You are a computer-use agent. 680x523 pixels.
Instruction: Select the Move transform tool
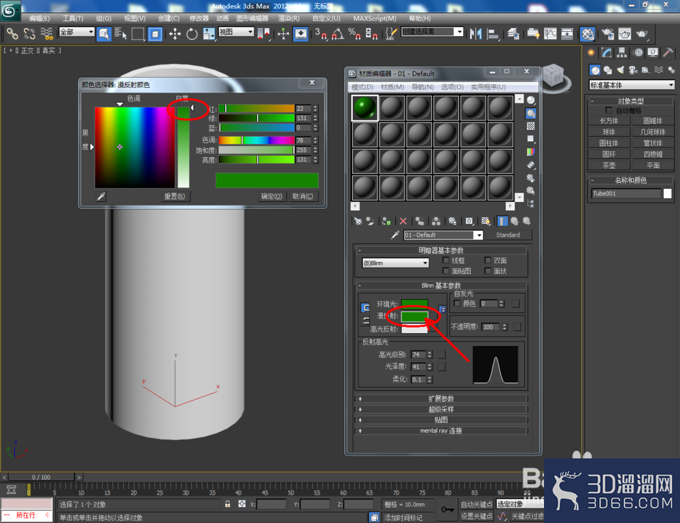pos(175,34)
